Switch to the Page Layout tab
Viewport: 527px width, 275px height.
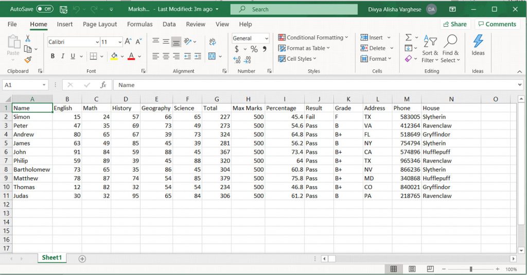click(x=100, y=24)
